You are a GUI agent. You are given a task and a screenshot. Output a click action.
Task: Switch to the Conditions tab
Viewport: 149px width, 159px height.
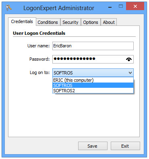[48, 22]
